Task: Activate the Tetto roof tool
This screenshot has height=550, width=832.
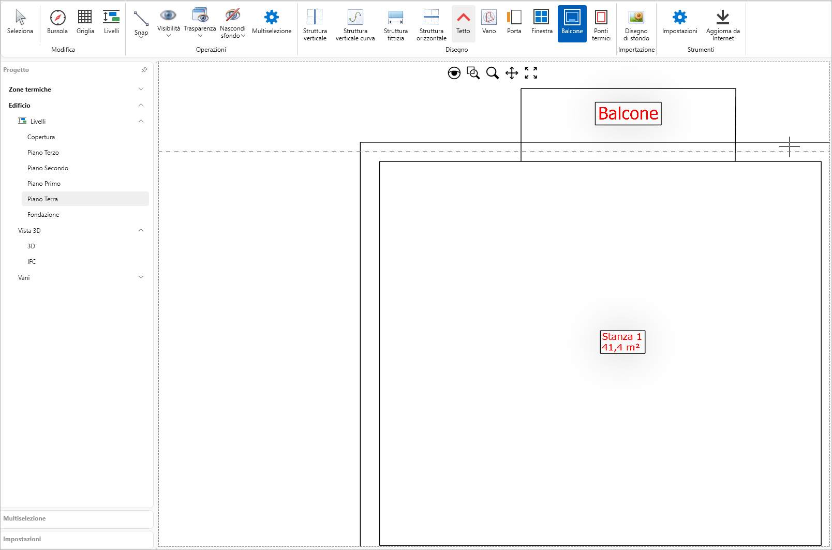Action: 463,23
